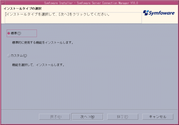Click the disabled 終了(F) button
179x125 pixels.
tap(123, 117)
